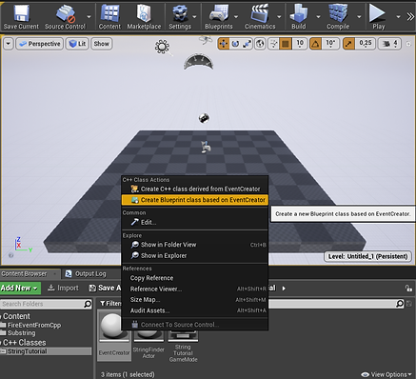Expand Source Control dropdown arrow

(89, 16)
